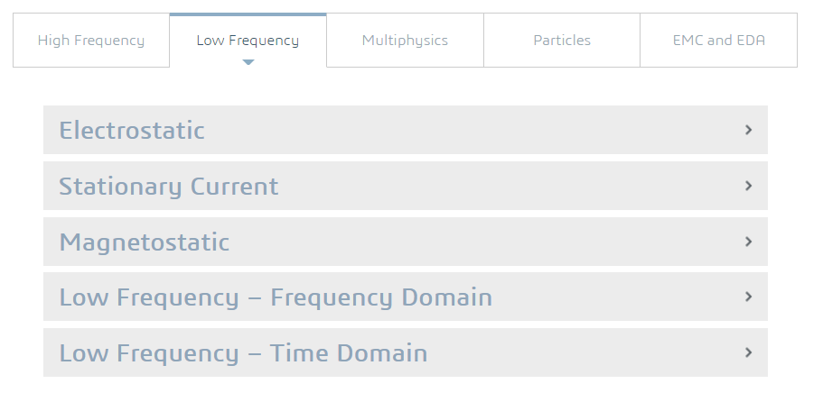This screenshot has width=823, height=393.
Task: Click 'Time Domain' text in the last row
Action: [362, 353]
